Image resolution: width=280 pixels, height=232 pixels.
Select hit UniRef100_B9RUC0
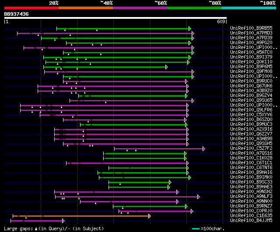(251, 81)
